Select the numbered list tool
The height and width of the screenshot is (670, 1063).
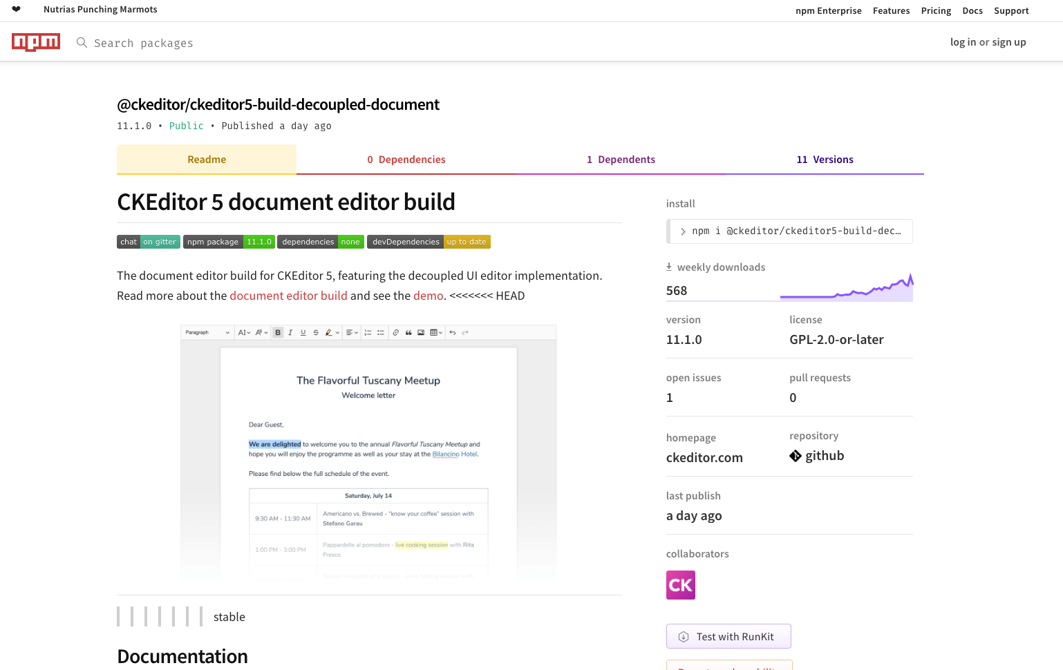click(368, 332)
